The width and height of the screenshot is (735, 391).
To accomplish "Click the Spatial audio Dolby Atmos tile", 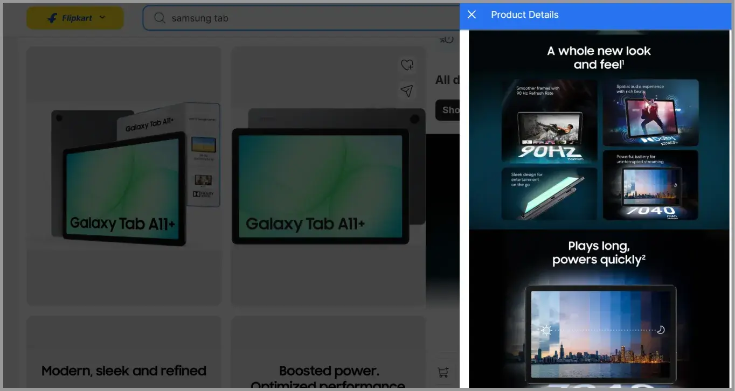I will pos(650,113).
